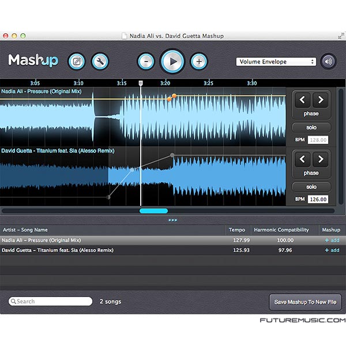Image resolution: width=346 pixels, height=346 pixels.
Task: Click the Mashup logo
Action: pyautogui.click(x=33, y=60)
